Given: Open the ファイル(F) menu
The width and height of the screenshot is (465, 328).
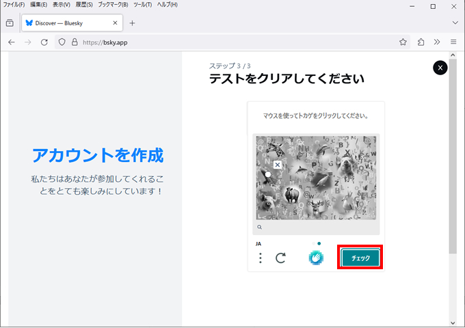Looking at the screenshot, I should [14, 5].
